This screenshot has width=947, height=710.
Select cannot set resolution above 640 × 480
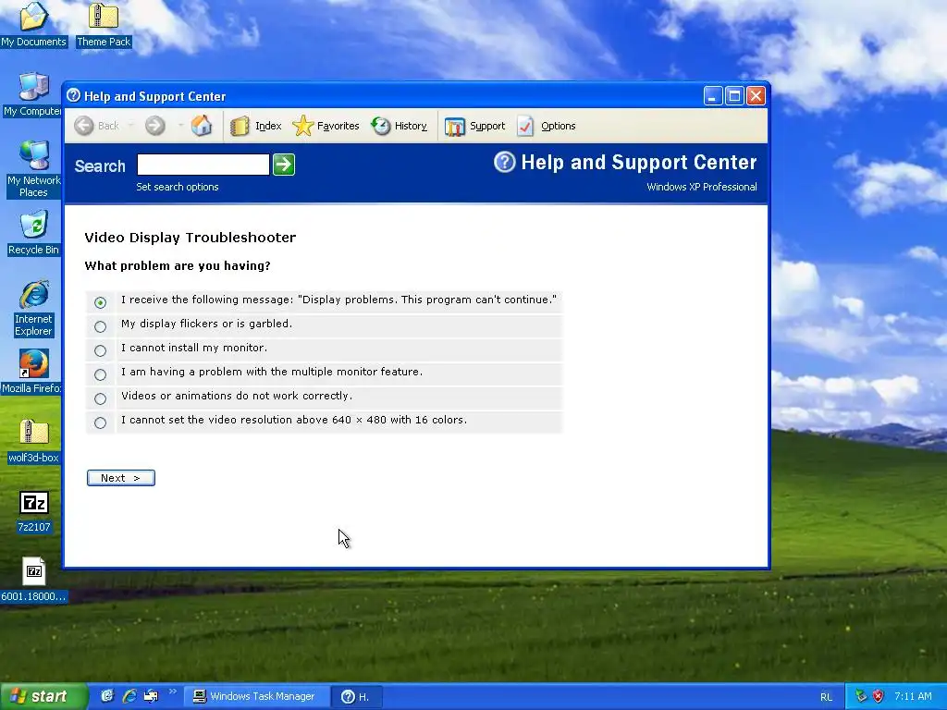pyautogui.click(x=100, y=423)
